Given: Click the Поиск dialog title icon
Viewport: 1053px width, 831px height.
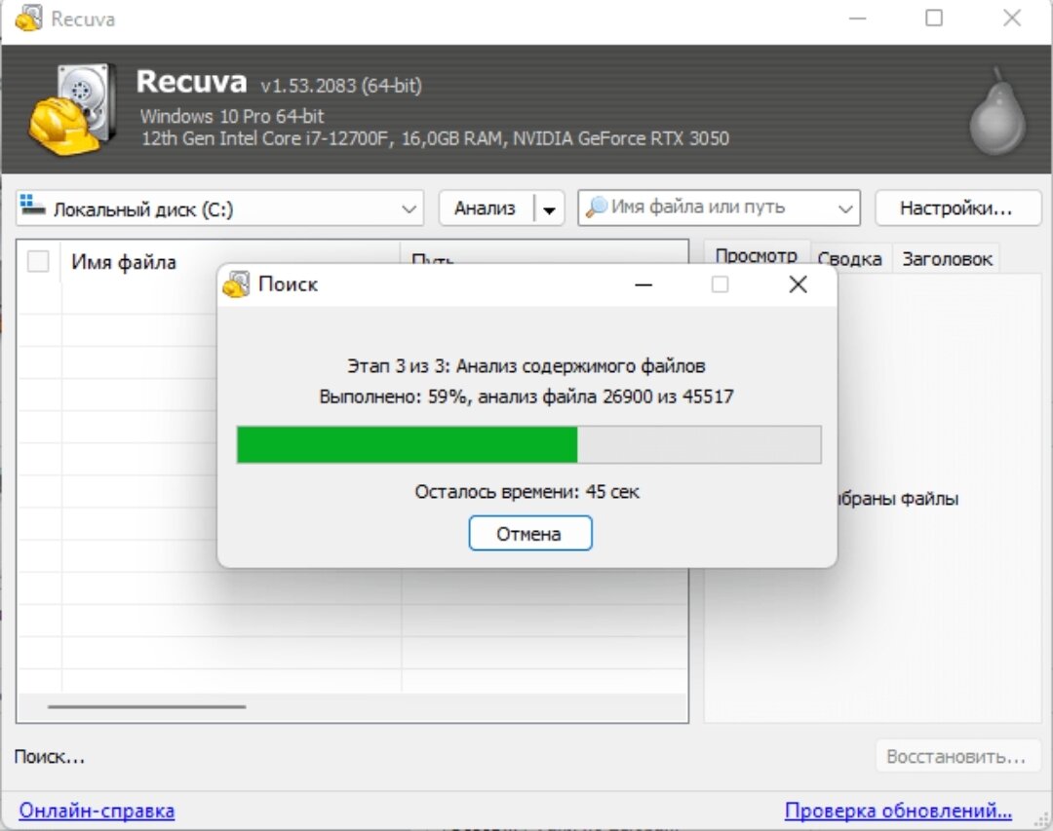Looking at the screenshot, I should pos(236,283).
